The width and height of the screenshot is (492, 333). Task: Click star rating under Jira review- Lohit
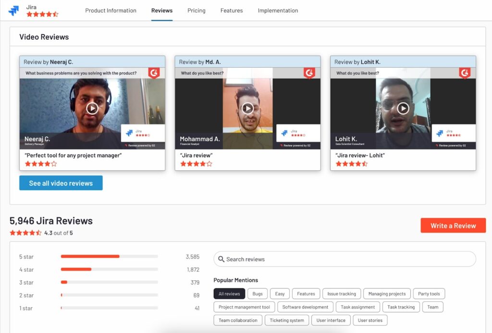pyautogui.click(x=351, y=164)
